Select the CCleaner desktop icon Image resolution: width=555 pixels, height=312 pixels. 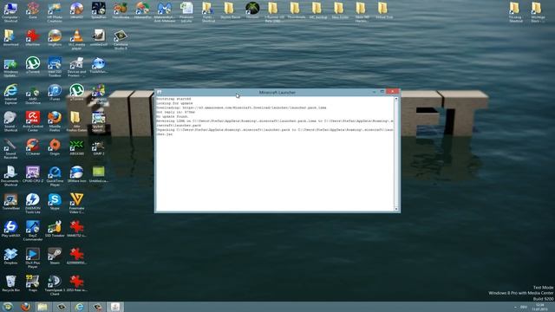pyautogui.click(x=33, y=147)
